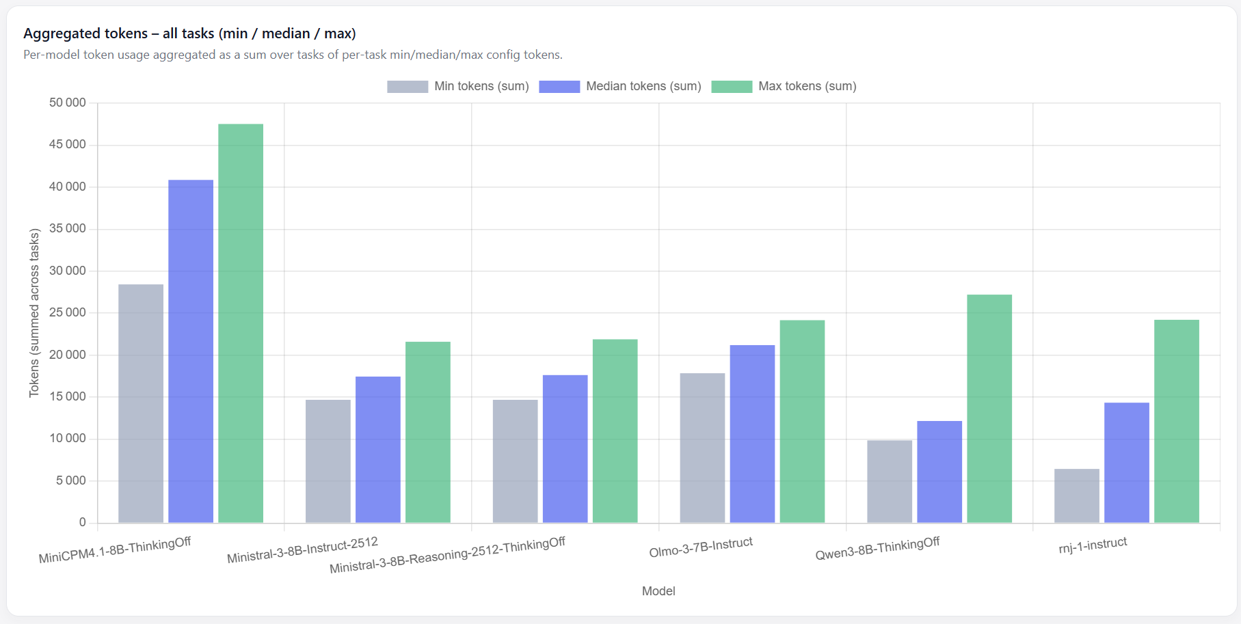Click Ministral-3-8B-Instruct-2512 blue median bar

point(378,450)
